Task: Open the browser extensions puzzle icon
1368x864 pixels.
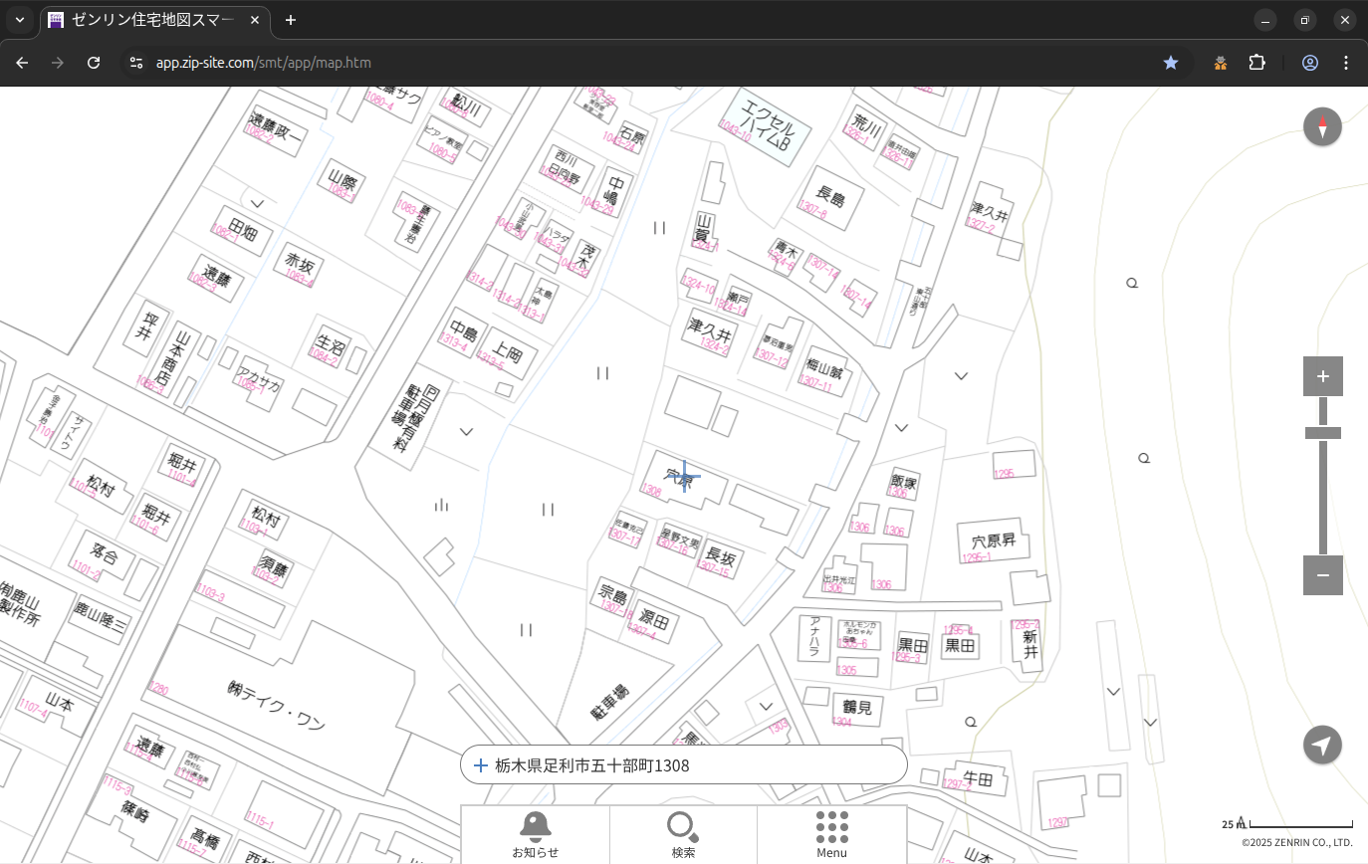Action: [x=1256, y=63]
